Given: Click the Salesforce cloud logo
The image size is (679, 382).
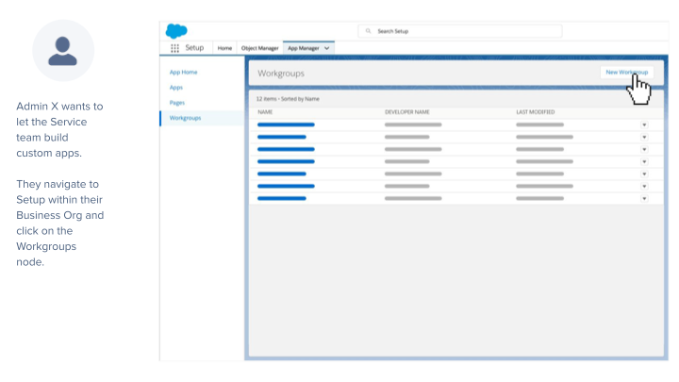Looking at the screenshot, I should 176,31.
